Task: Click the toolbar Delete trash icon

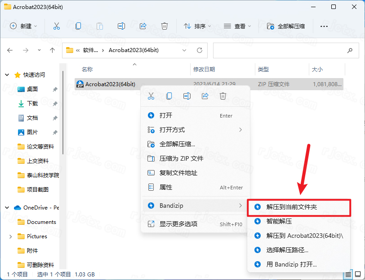Action: (x=165, y=26)
